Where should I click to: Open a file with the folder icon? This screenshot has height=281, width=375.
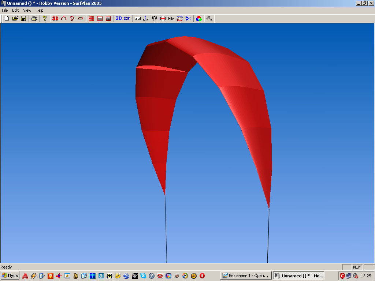(15, 18)
